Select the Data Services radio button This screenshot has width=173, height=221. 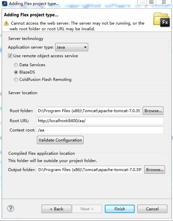click(16, 65)
